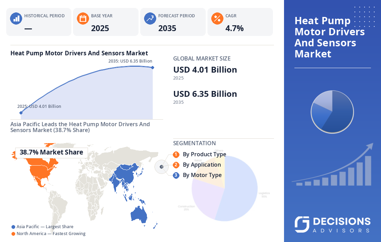Click the GLOBAL MARKET SIZE heading

click(x=202, y=59)
